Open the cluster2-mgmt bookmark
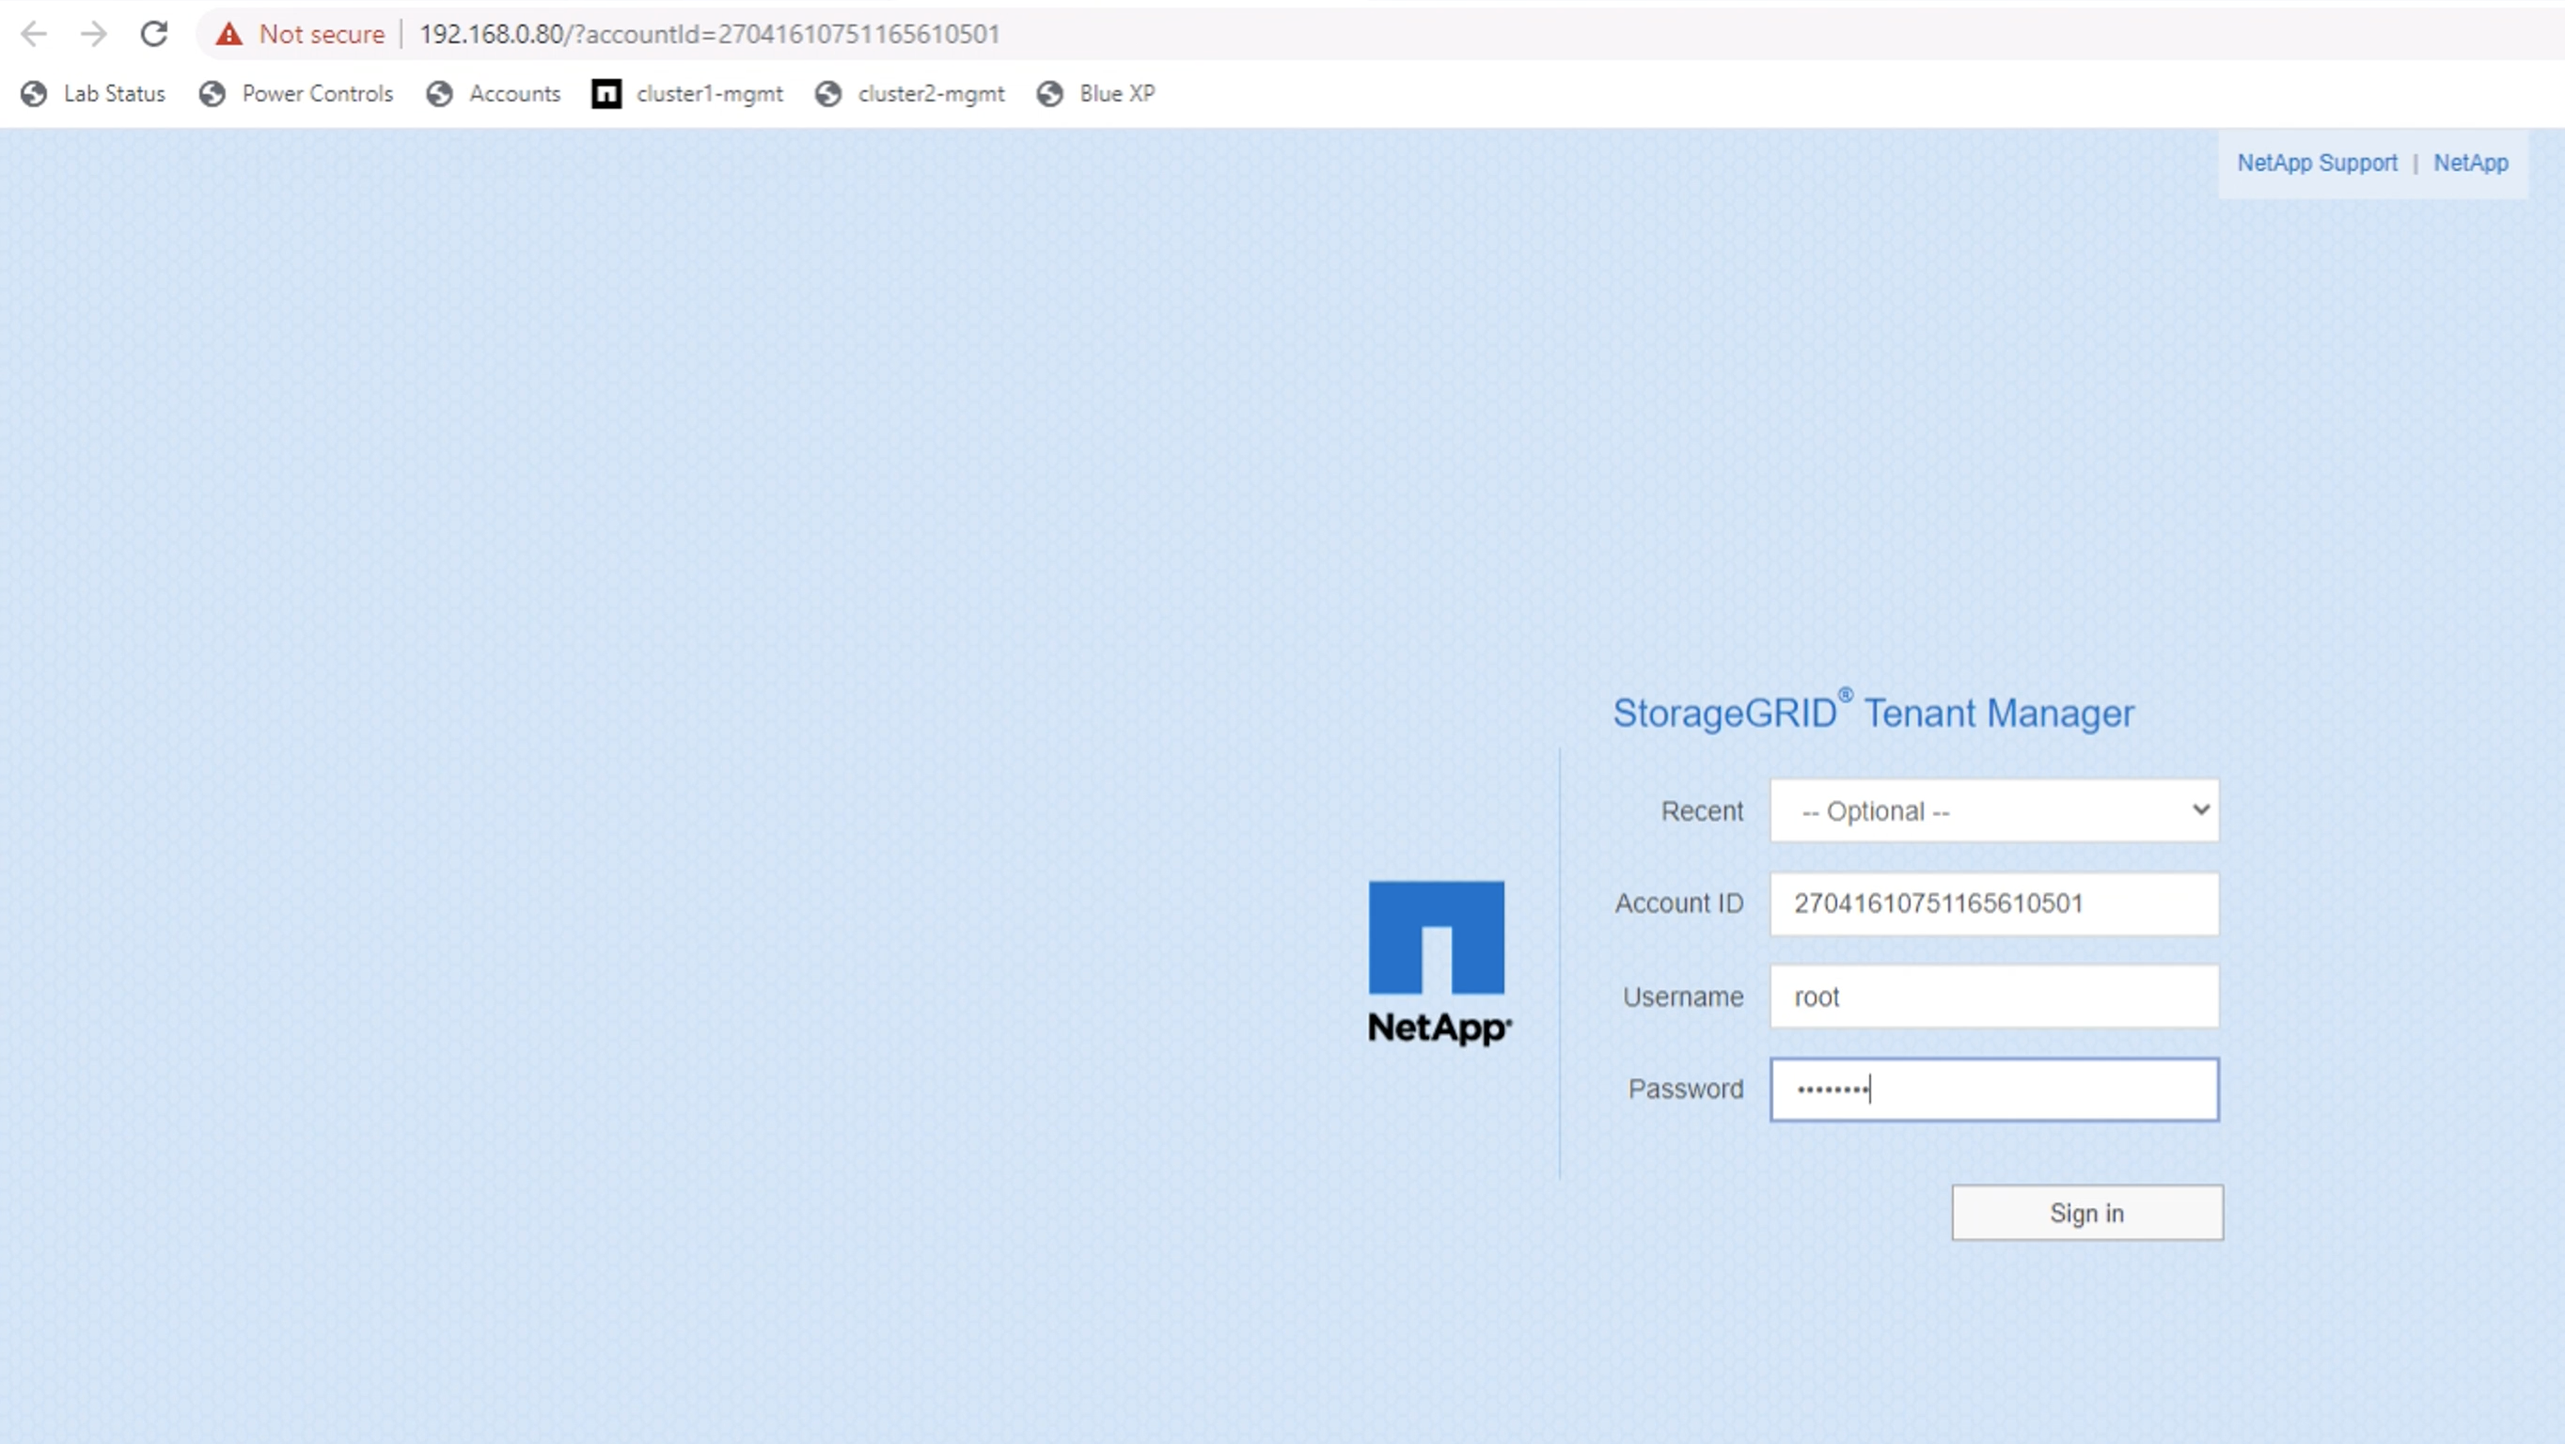The width and height of the screenshot is (2565, 1444). pos(930,94)
